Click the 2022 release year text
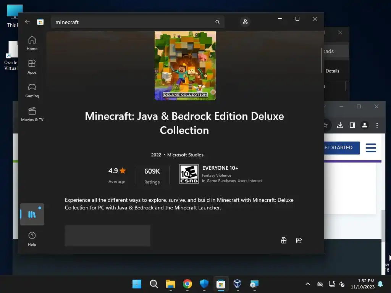The width and height of the screenshot is (391, 293). 156,155
